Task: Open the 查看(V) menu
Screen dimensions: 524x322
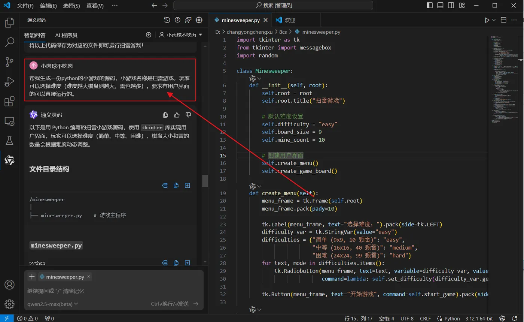Action: coord(95,6)
